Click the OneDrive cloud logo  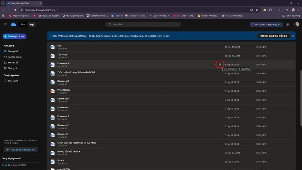point(14,24)
